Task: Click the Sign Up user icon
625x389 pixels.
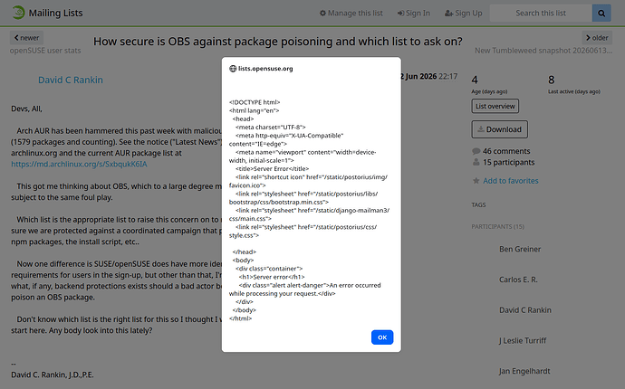Action: click(x=448, y=14)
